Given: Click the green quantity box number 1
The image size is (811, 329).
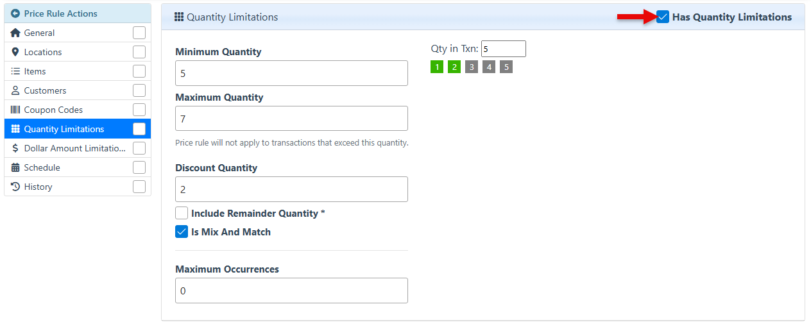Looking at the screenshot, I should (437, 67).
